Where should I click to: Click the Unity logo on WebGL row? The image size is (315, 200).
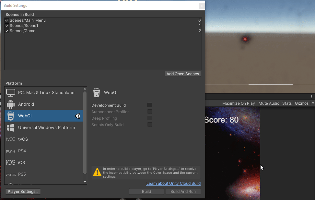[x=78, y=116]
